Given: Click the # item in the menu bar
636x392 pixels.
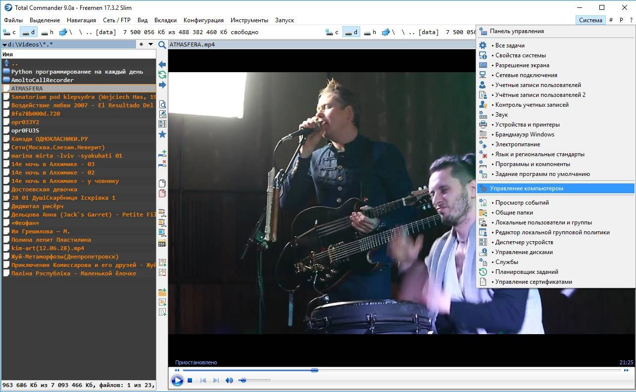Looking at the screenshot, I should click(611, 20).
